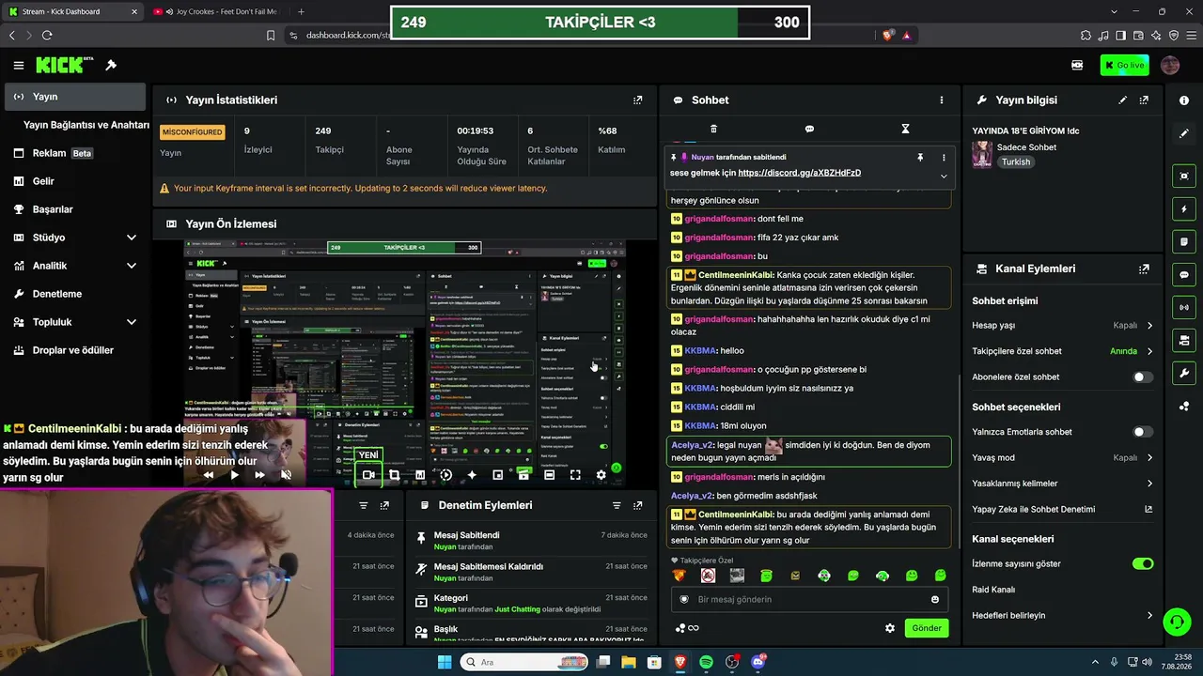Expand the pinned message chevron
Screen dimensions: 1203x676
(944, 176)
